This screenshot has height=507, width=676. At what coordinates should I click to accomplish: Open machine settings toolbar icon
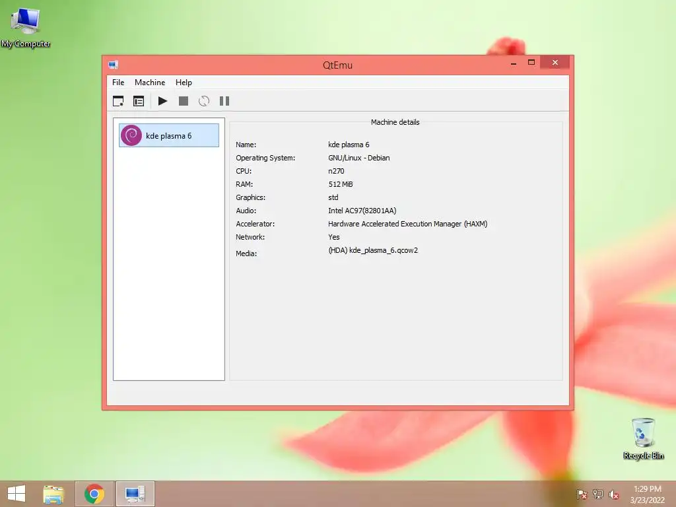(x=139, y=101)
